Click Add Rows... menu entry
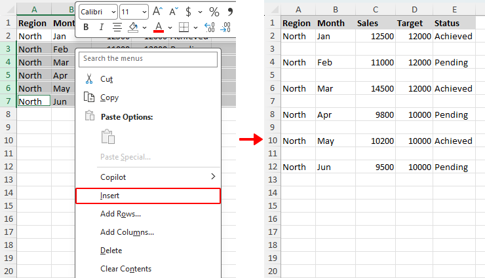485x278 pixels. [120, 214]
